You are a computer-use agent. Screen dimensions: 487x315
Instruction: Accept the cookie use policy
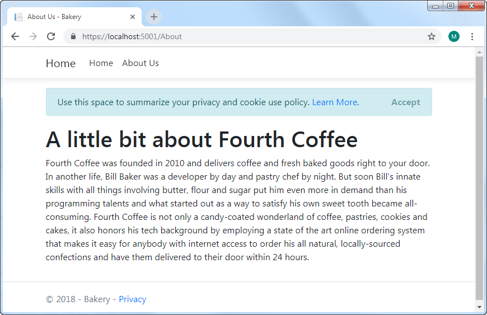[405, 102]
